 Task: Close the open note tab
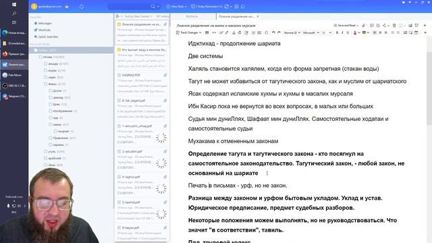point(258,16)
